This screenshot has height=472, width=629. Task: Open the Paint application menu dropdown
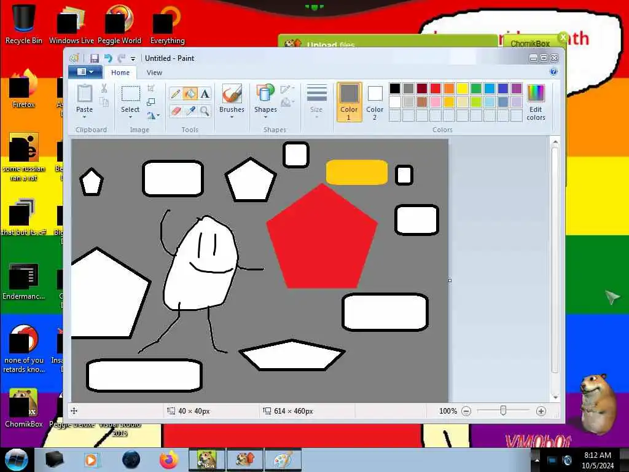click(85, 72)
